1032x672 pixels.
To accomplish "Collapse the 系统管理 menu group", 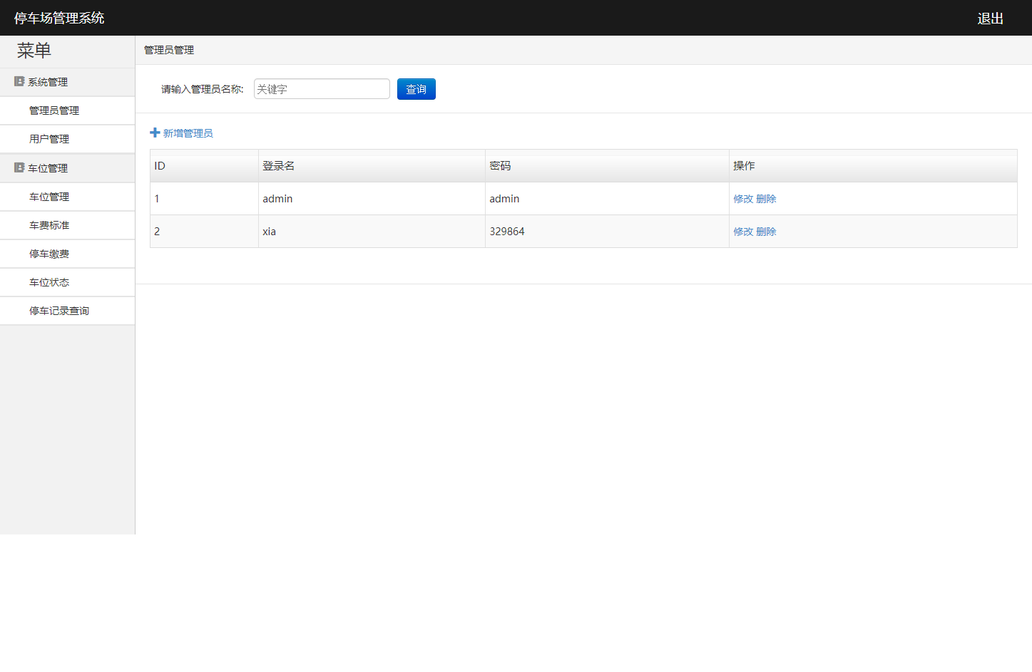I will point(48,83).
